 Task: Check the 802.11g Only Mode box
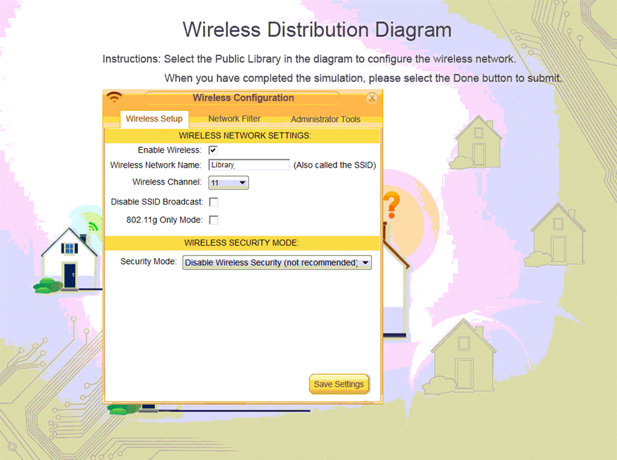(x=213, y=220)
